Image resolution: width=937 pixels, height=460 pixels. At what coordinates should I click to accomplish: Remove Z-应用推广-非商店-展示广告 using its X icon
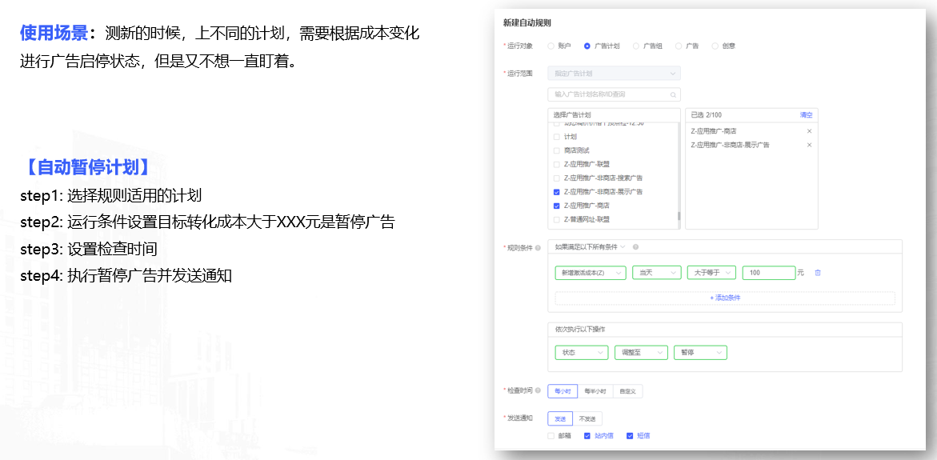(809, 145)
